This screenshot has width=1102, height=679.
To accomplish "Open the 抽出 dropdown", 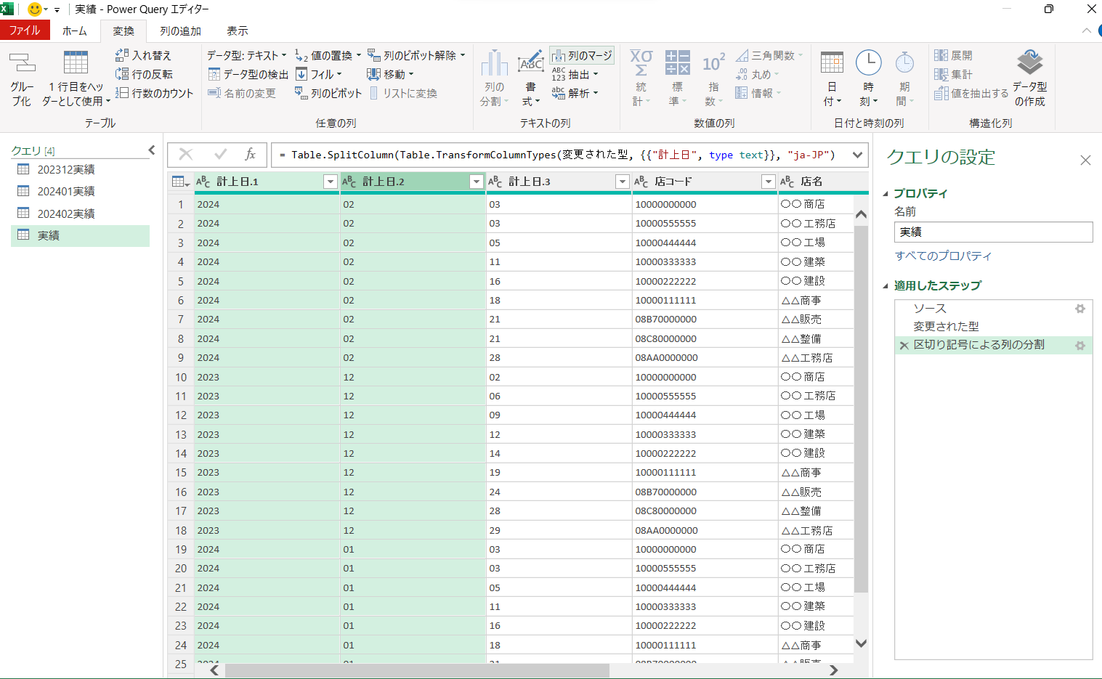I will coord(575,74).
